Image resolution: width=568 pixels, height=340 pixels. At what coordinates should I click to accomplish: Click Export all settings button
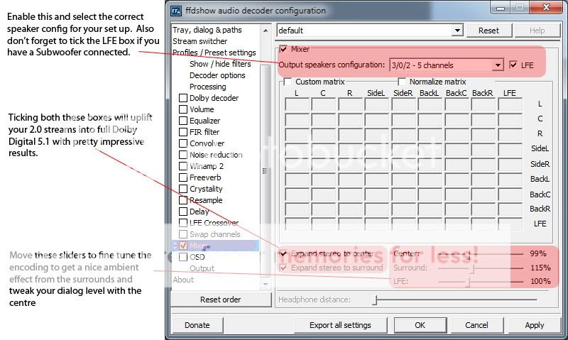pyautogui.click(x=340, y=325)
